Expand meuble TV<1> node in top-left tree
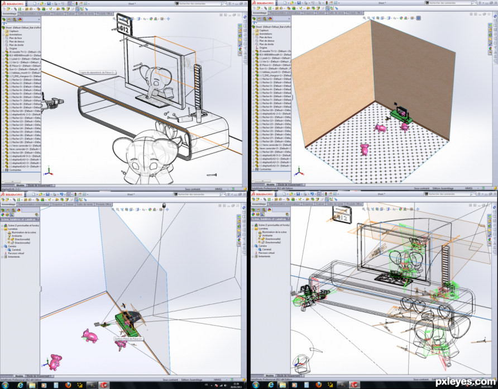 tap(3, 51)
